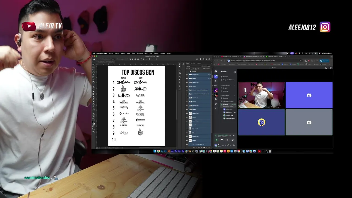This screenshot has width=352, height=198.
Task: Open the Photoshop share icon
Action: [x=197, y=59]
